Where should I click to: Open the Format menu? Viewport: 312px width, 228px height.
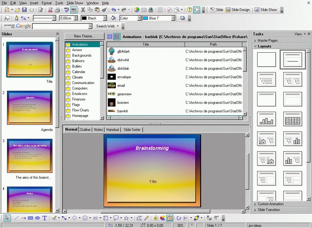[47, 3]
